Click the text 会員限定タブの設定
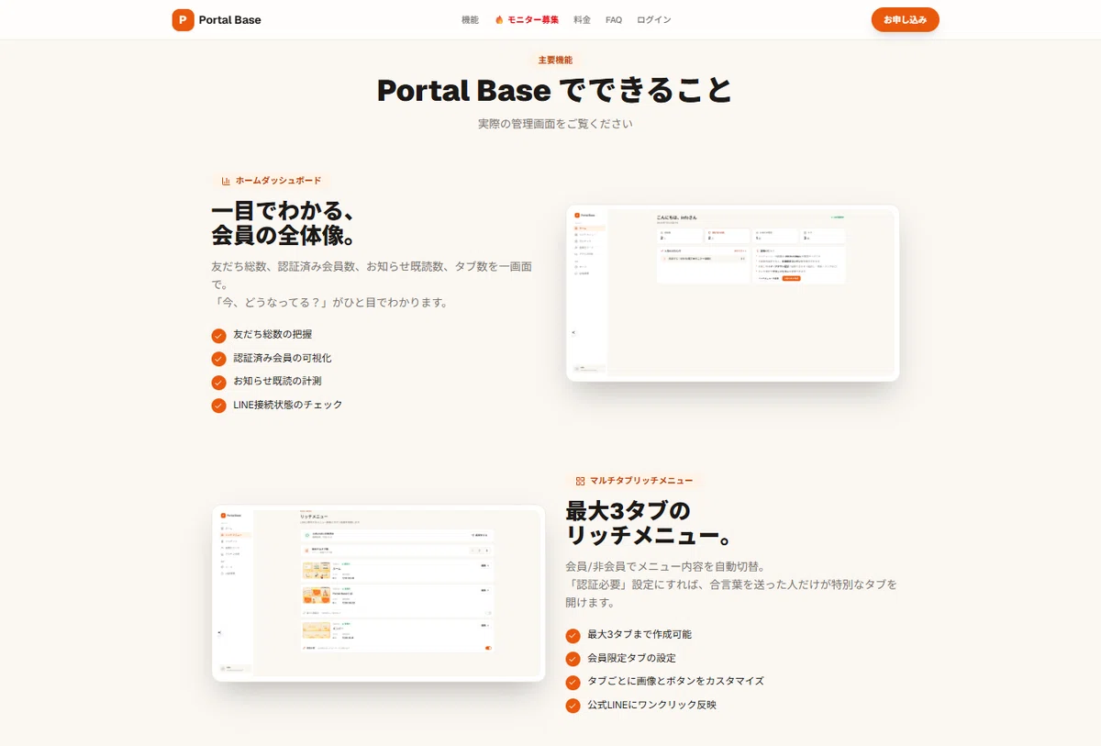1101x746 pixels. click(631, 659)
